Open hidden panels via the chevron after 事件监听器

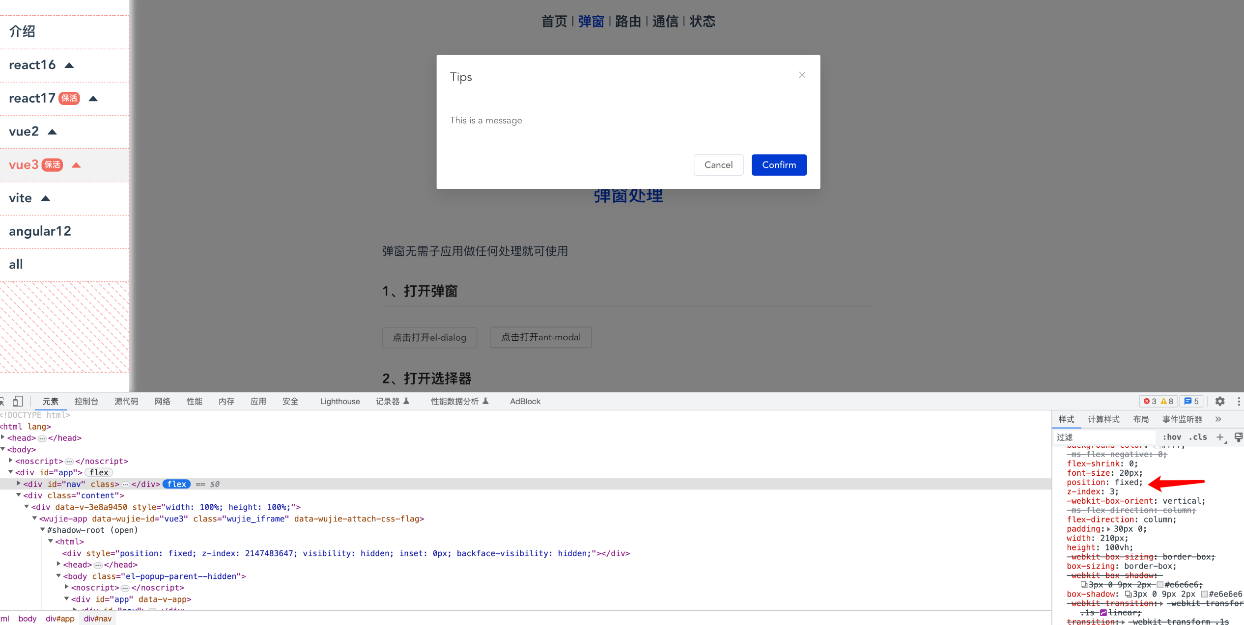tap(1218, 419)
